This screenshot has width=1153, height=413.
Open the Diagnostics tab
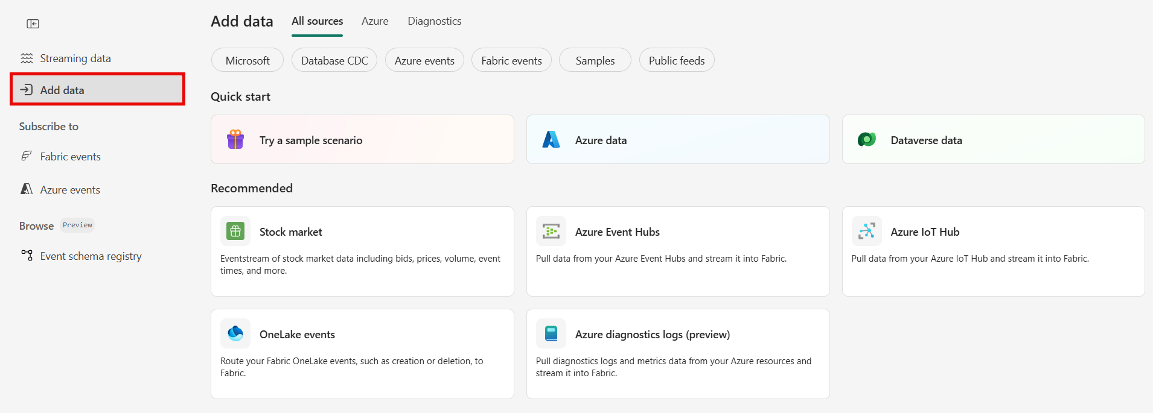click(x=434, y=21)
